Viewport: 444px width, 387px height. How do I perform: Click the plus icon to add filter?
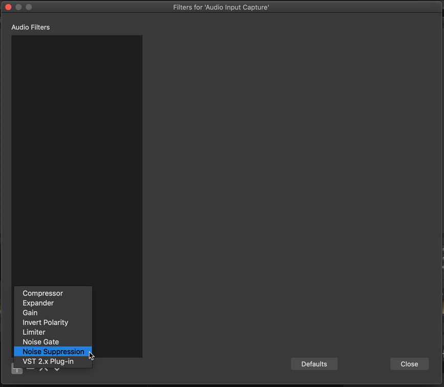pyautogui.click(x=17, y=369)
